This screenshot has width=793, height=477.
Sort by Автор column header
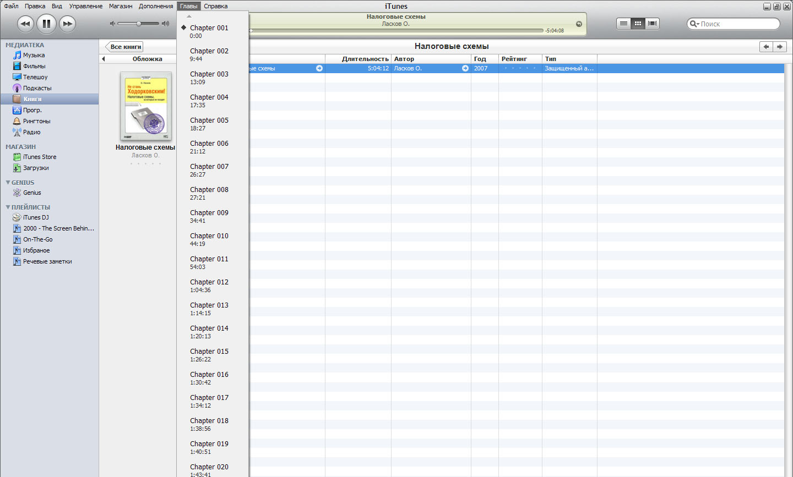tap(431, 59)
